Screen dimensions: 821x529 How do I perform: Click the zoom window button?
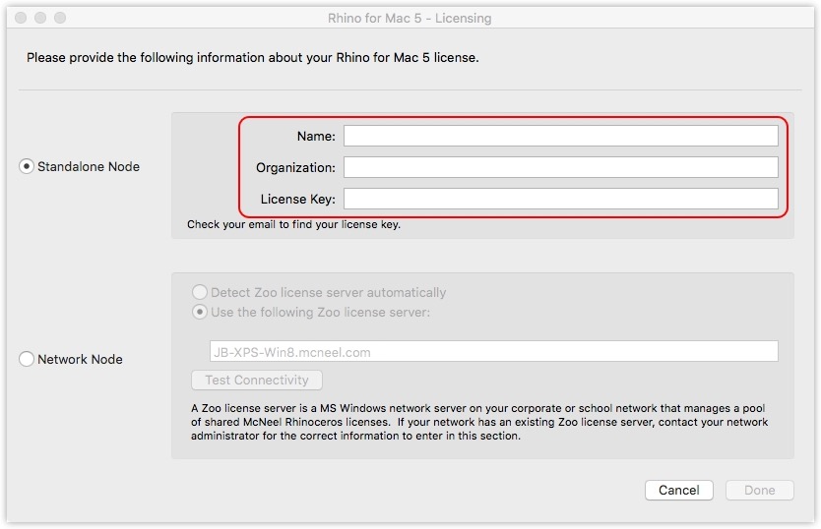(60, 18)
